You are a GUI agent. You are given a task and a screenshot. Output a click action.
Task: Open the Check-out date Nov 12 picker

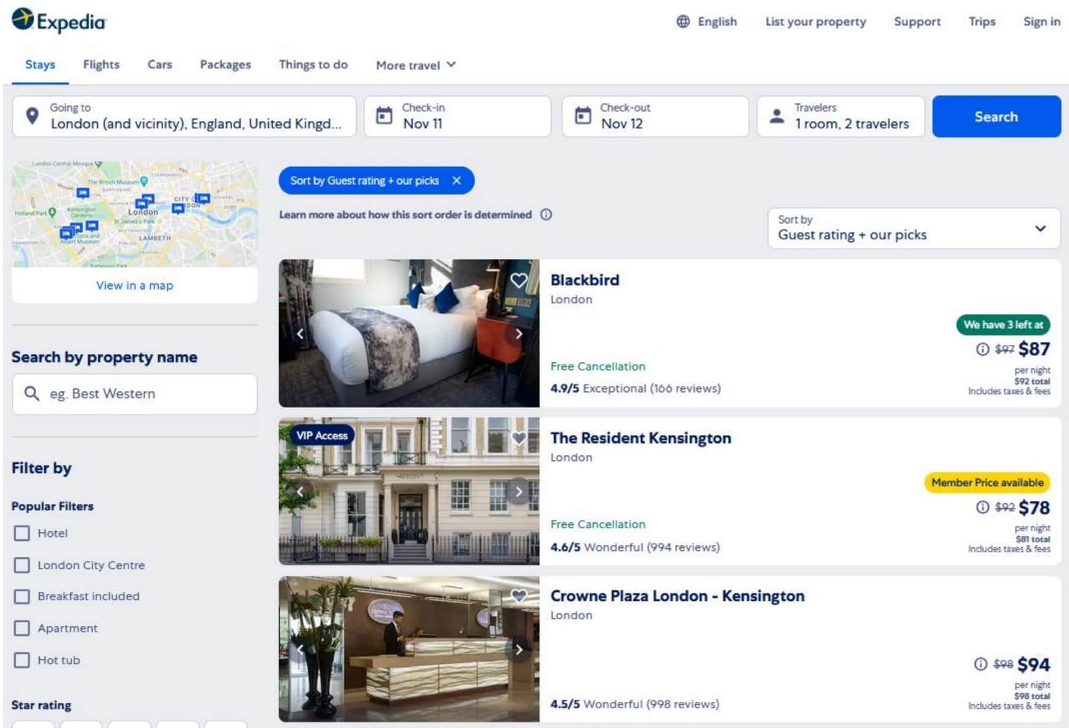655,116
